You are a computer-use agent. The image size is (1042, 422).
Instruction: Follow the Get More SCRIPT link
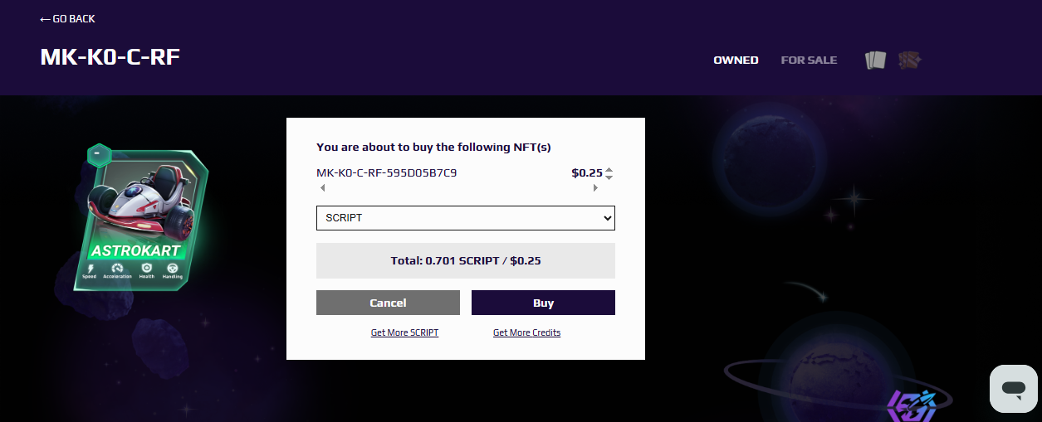coord(404,332)
